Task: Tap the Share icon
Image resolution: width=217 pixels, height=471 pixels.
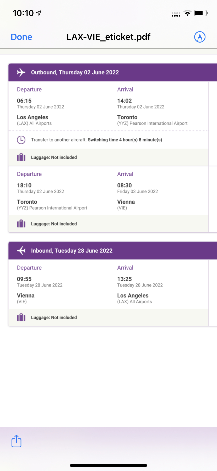Action: (x=16, y=441)
